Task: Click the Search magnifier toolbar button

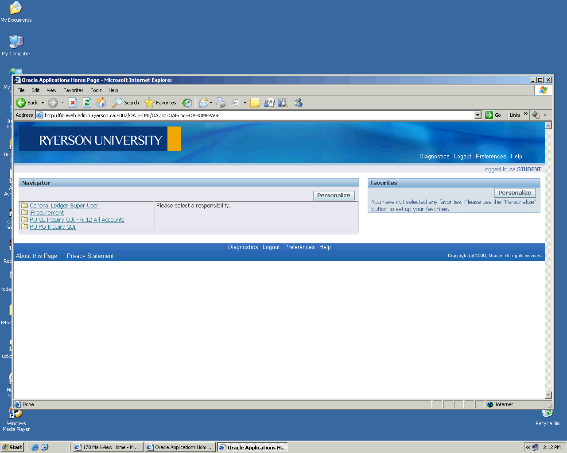Action: coord(126,103)
